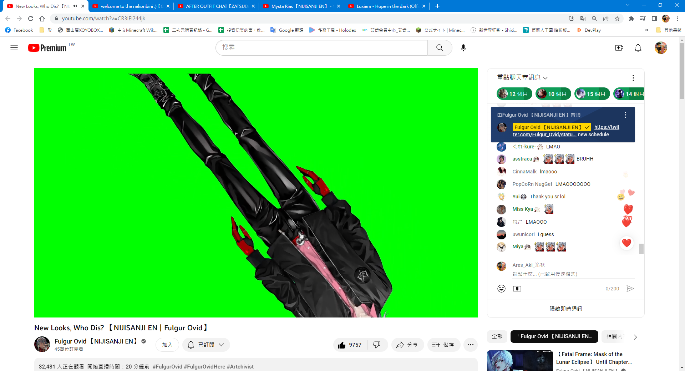Select the 全部 filter chip
685x371 pixels.
coord(497,336)
